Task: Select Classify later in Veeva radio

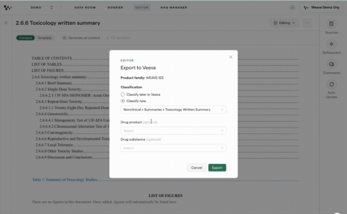Action: click(x=123, y=95)
